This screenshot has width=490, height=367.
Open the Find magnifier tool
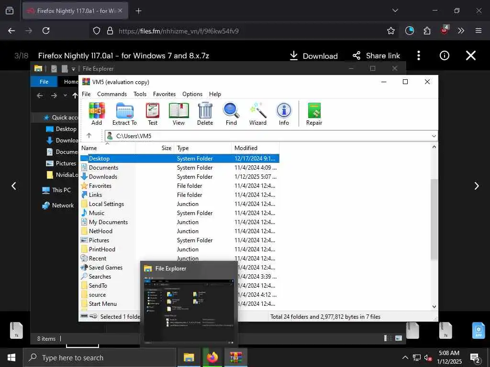[231, 114]
